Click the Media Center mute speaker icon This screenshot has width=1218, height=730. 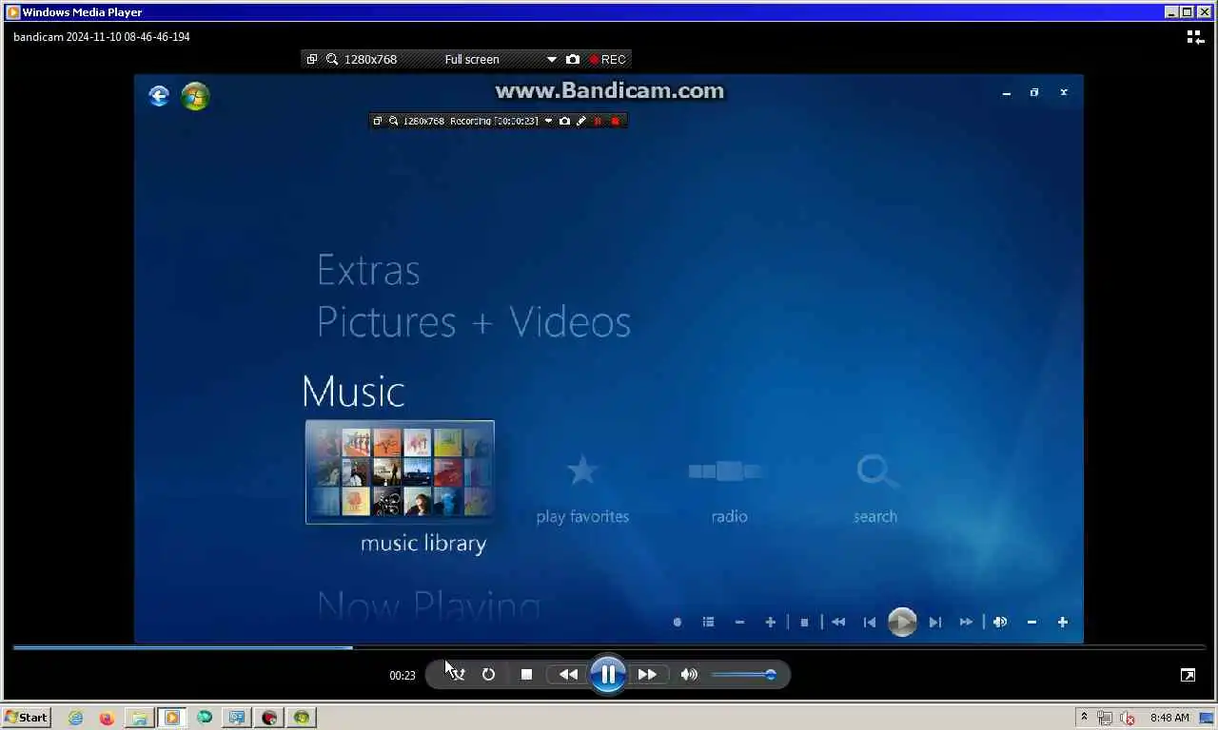click(1000, 623)
